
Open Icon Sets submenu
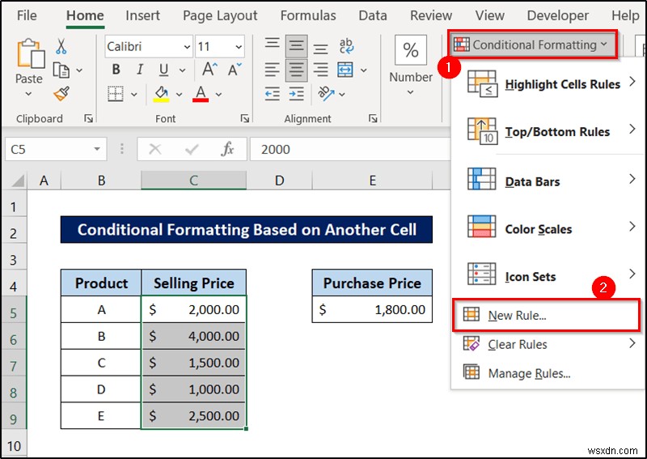(x=548, y=275)
